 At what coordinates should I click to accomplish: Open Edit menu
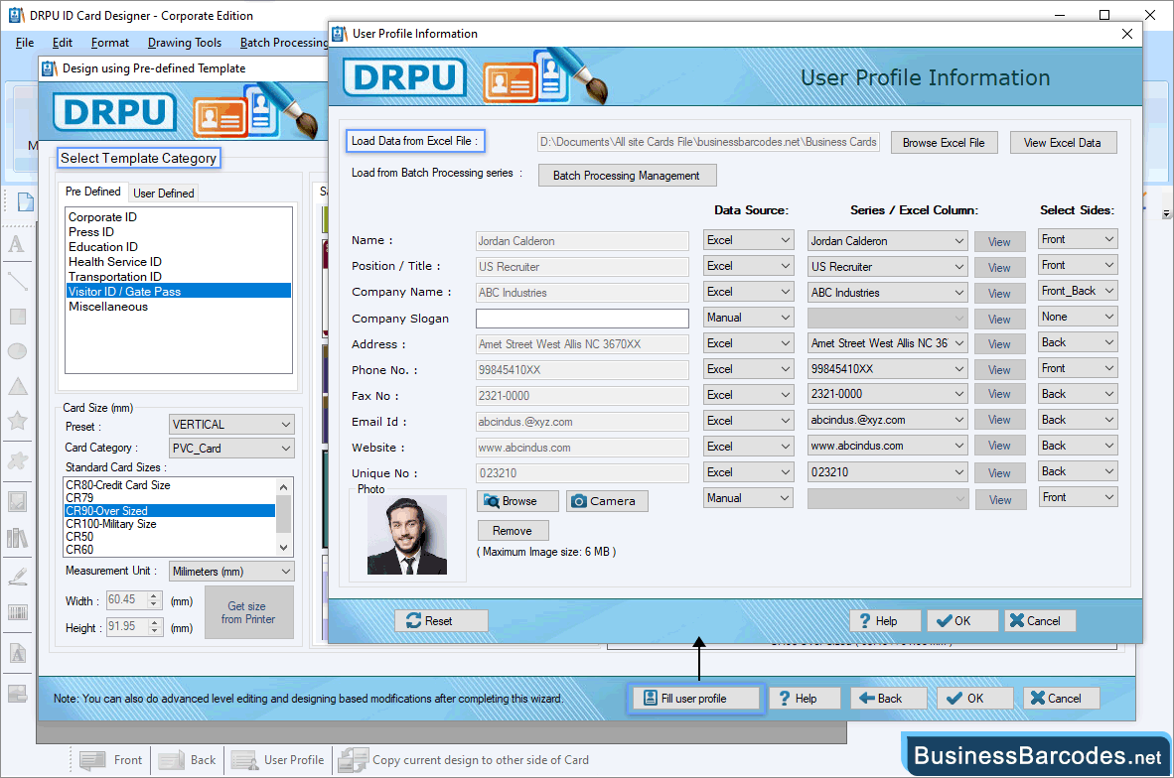pyautogui.click(x=63, y=43)
